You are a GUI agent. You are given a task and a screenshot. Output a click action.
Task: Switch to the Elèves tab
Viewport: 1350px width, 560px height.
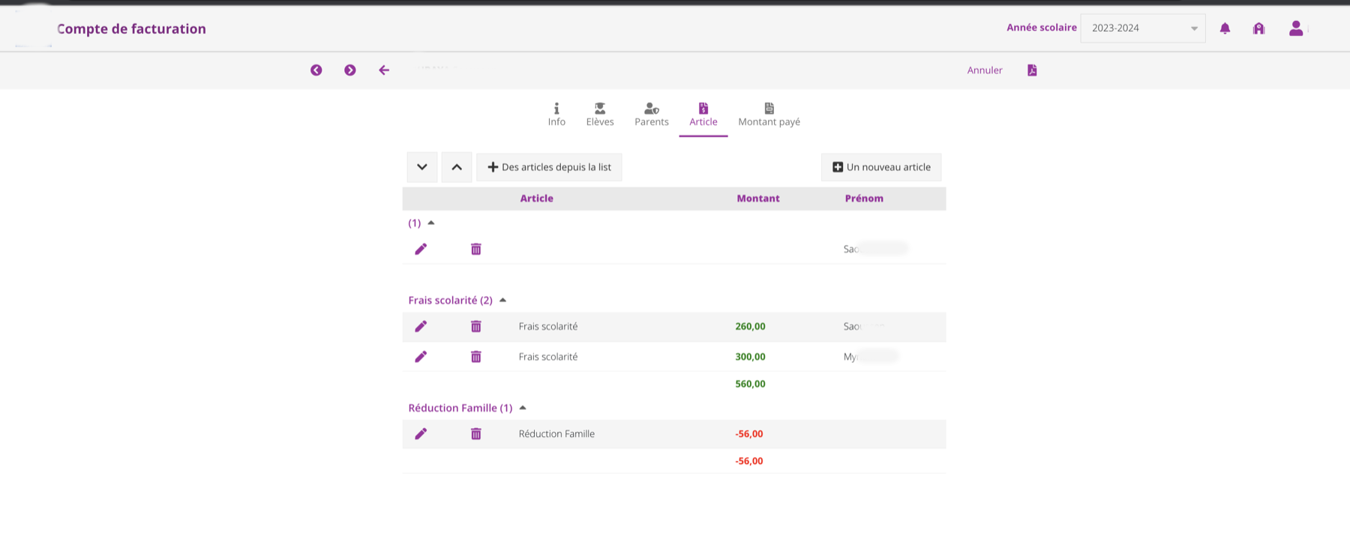pyautogui.click(x=600, y=115)
